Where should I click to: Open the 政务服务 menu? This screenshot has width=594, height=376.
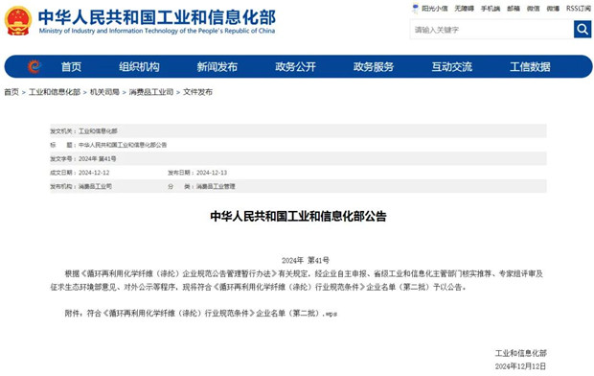[x=374, y=67]
